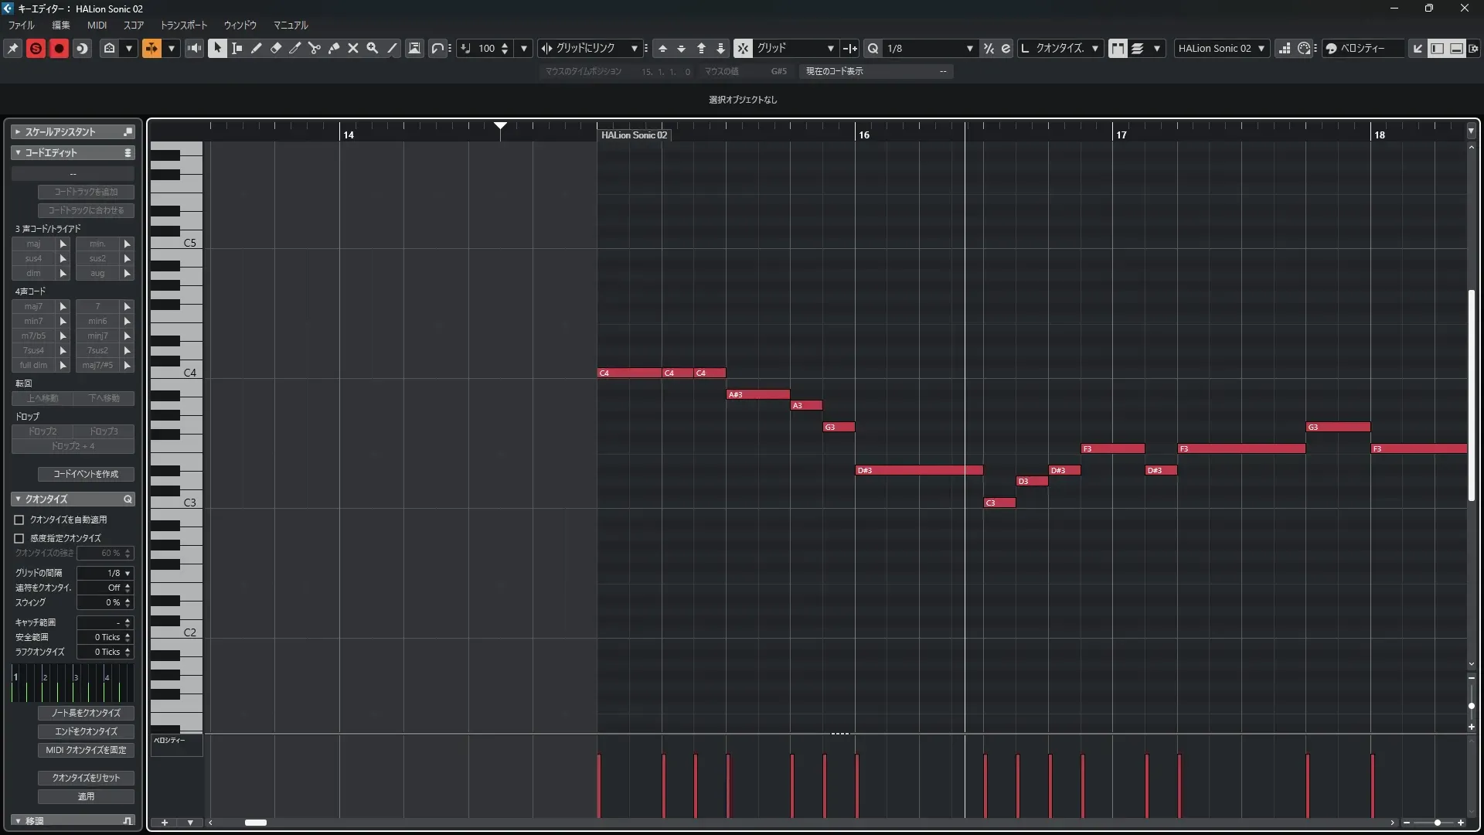Click the クオンタイズをリセット button
Viewport: 1484px width, 835px height.
tap(86, 778)
